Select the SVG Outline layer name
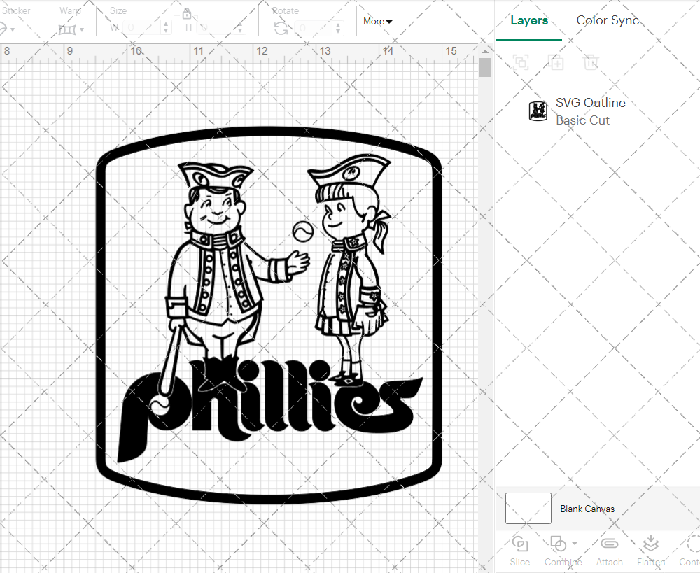The height and width of the screenshot is (573, 700). (x=590, y=103)
